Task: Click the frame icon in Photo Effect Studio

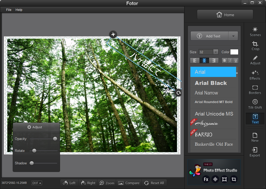Action: coord(224,179)
